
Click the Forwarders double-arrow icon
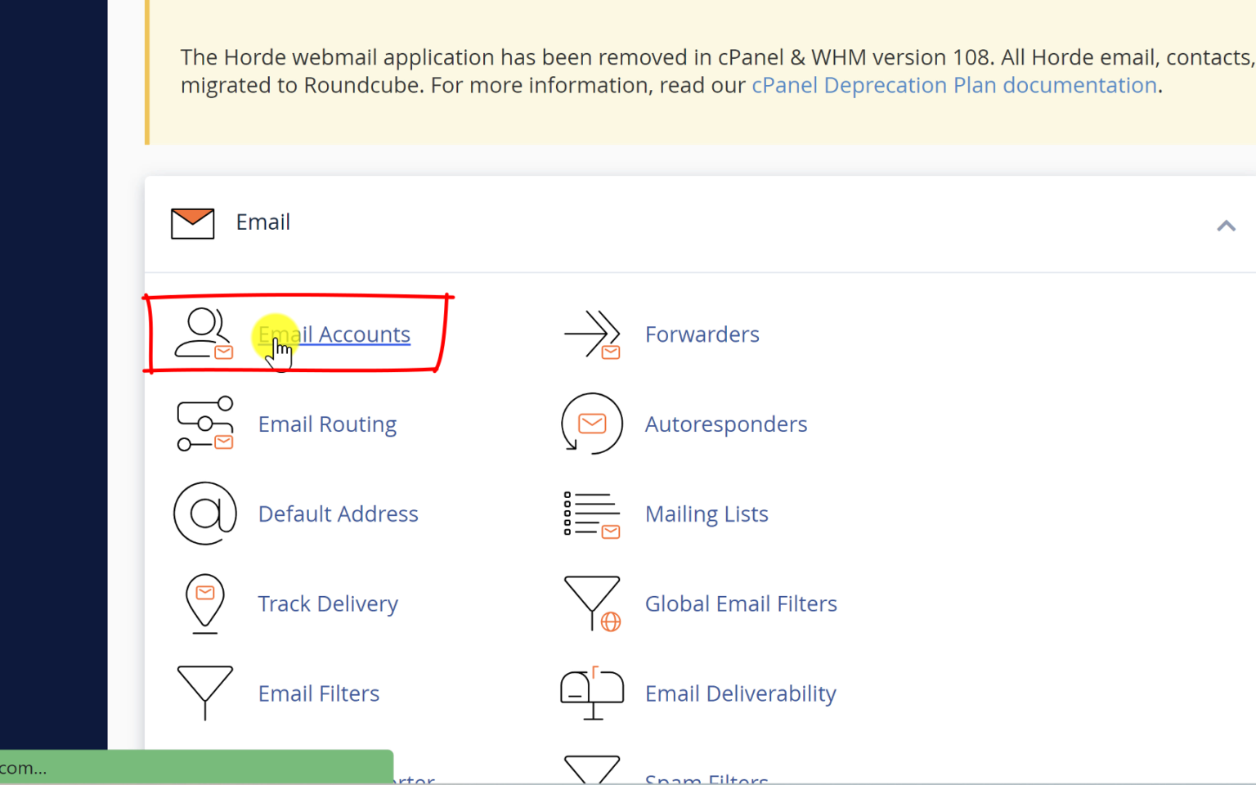(592, 334)
